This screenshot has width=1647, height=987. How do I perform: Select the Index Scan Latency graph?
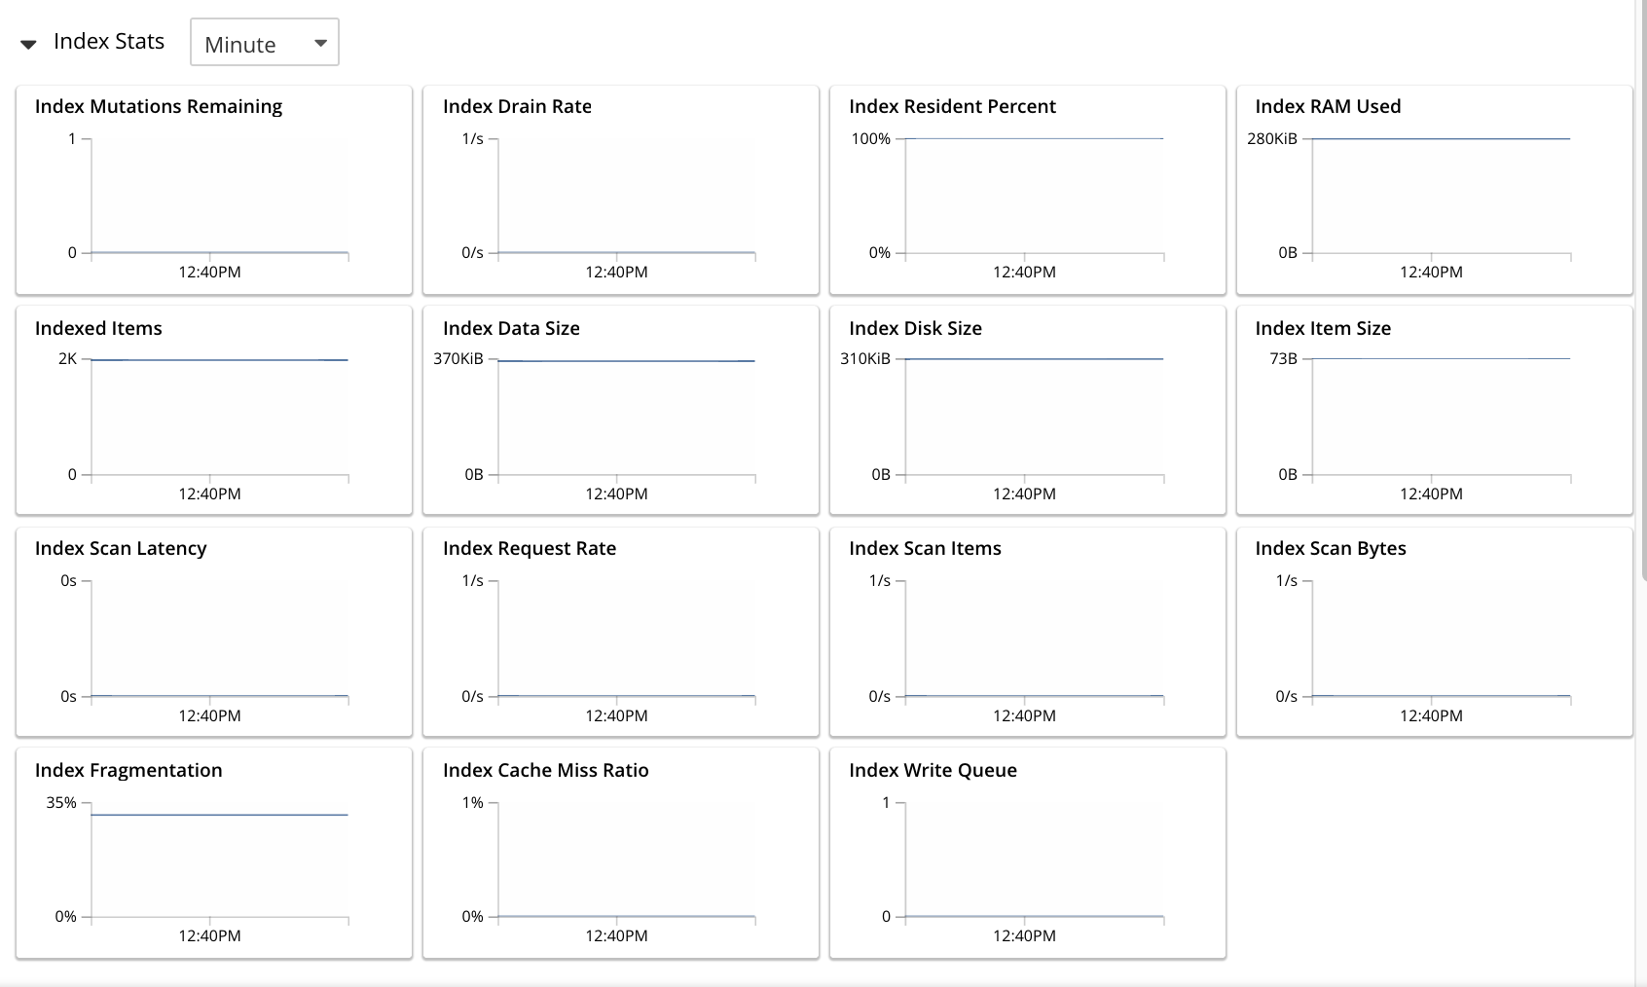pos(213,633)
